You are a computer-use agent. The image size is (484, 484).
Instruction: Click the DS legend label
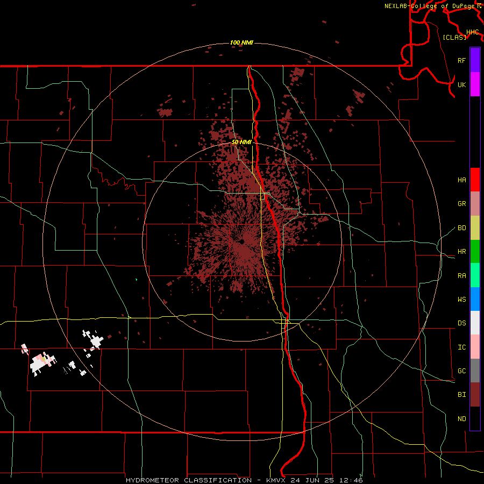pos(461,323)
